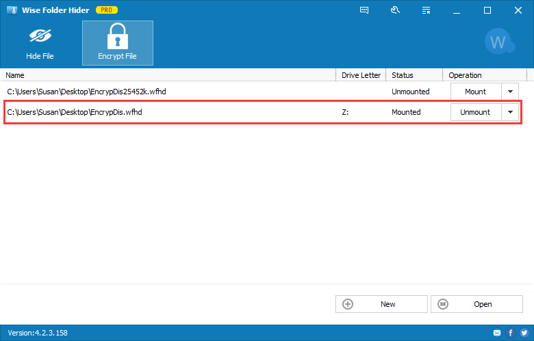Unmount the EncrypDis.wfhd volume
The height and width of the screenshot is (341, 534).
click(476, 112)
